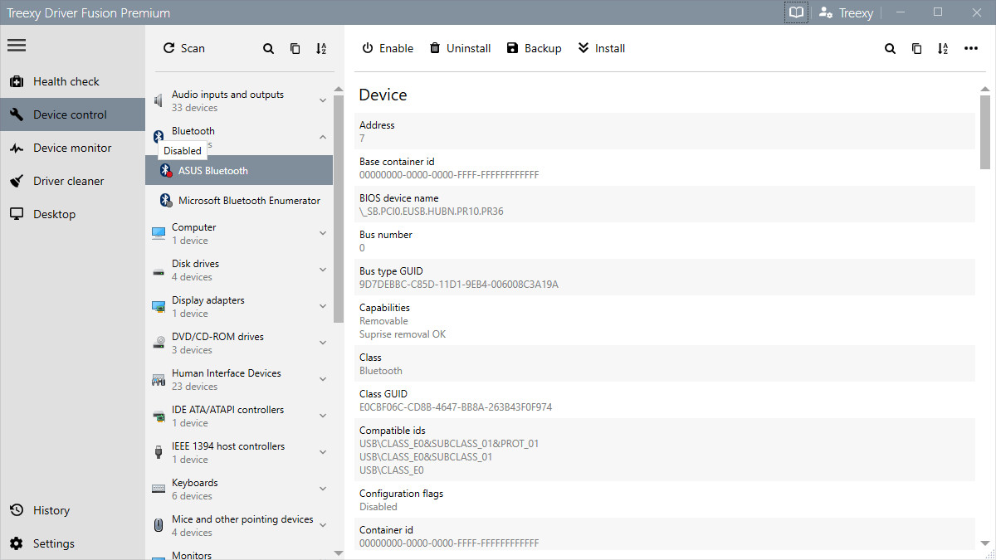The width and height of the screenshot is (996, 560).
Task: Open Settings
Action: (x=53, y=543)
